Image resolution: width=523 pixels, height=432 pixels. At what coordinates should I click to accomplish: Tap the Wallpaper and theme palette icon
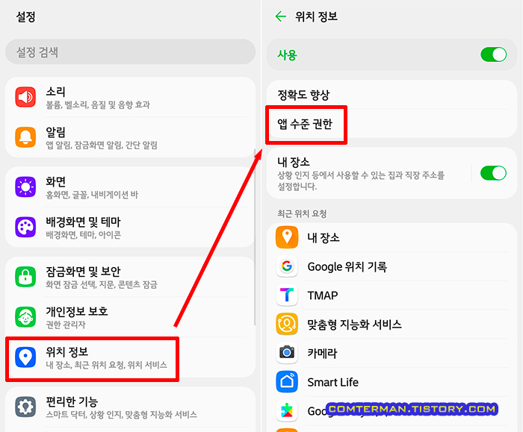click(x=25, y=227)
